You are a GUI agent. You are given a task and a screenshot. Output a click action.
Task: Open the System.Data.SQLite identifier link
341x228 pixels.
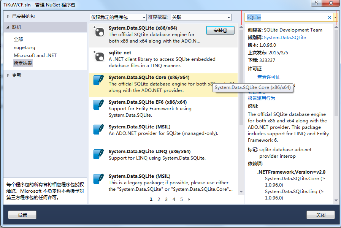285,38
